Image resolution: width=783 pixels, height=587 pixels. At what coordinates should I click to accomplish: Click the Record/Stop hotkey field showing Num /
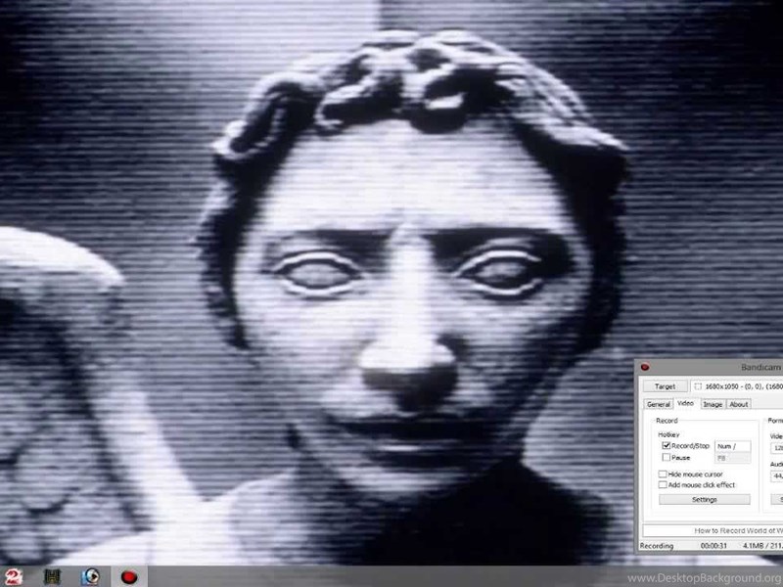tap(733, 446)
